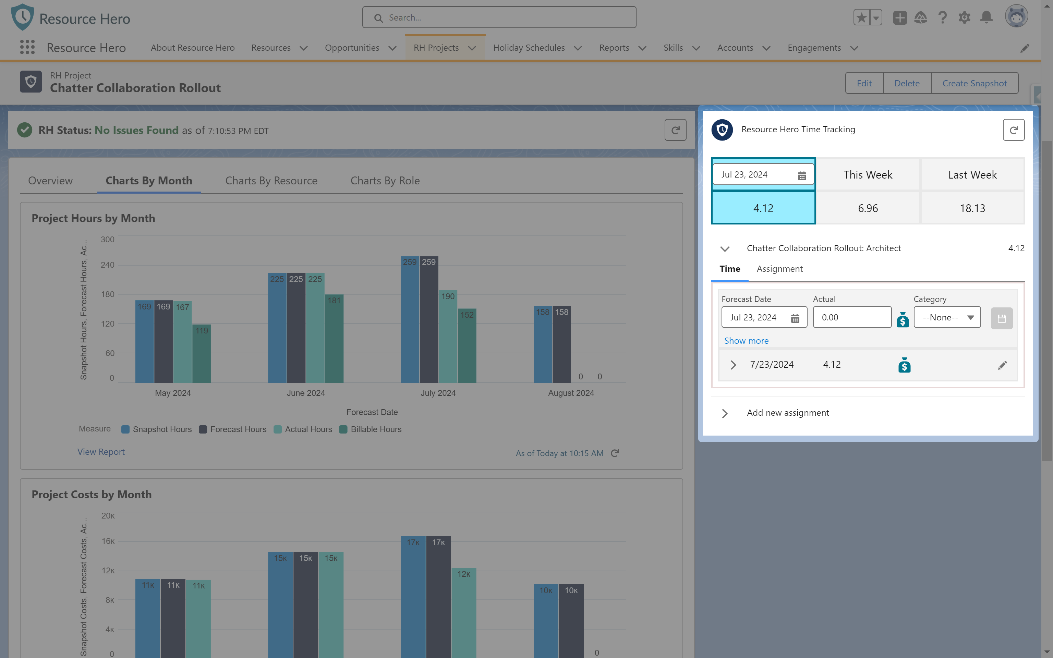1053x658 pixels.
Task: Open the App Launcher grid icon
Action: [27, 47]
